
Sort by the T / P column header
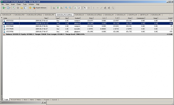113,18
